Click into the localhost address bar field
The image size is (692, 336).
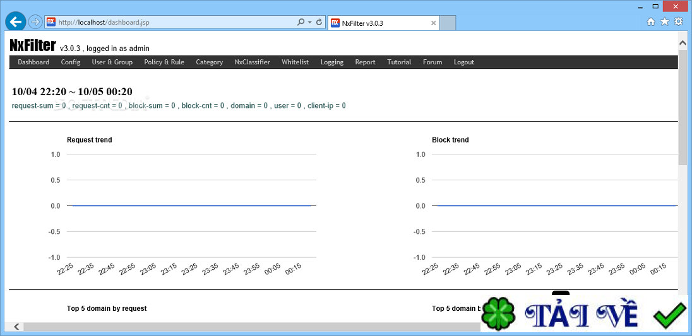170,22
